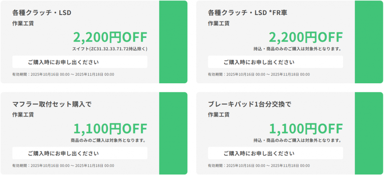Click the マフラー取付セット購入で coupon title
Image resolution: width=384 pixels, height=176 pixels.
click(x=52, y=104)
